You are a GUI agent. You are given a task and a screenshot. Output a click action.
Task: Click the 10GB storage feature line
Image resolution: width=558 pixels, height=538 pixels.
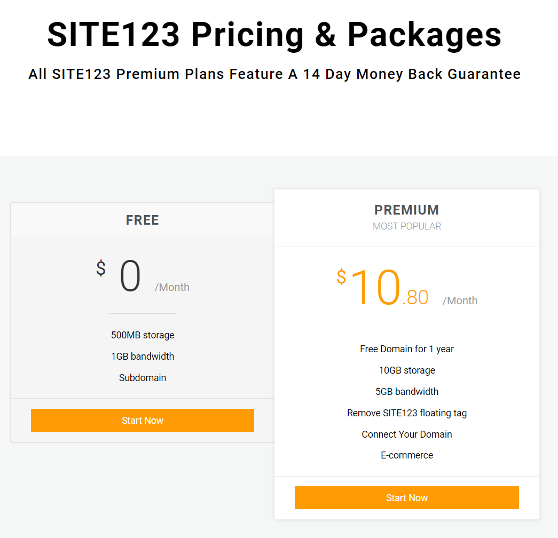[x=406, y=370]
